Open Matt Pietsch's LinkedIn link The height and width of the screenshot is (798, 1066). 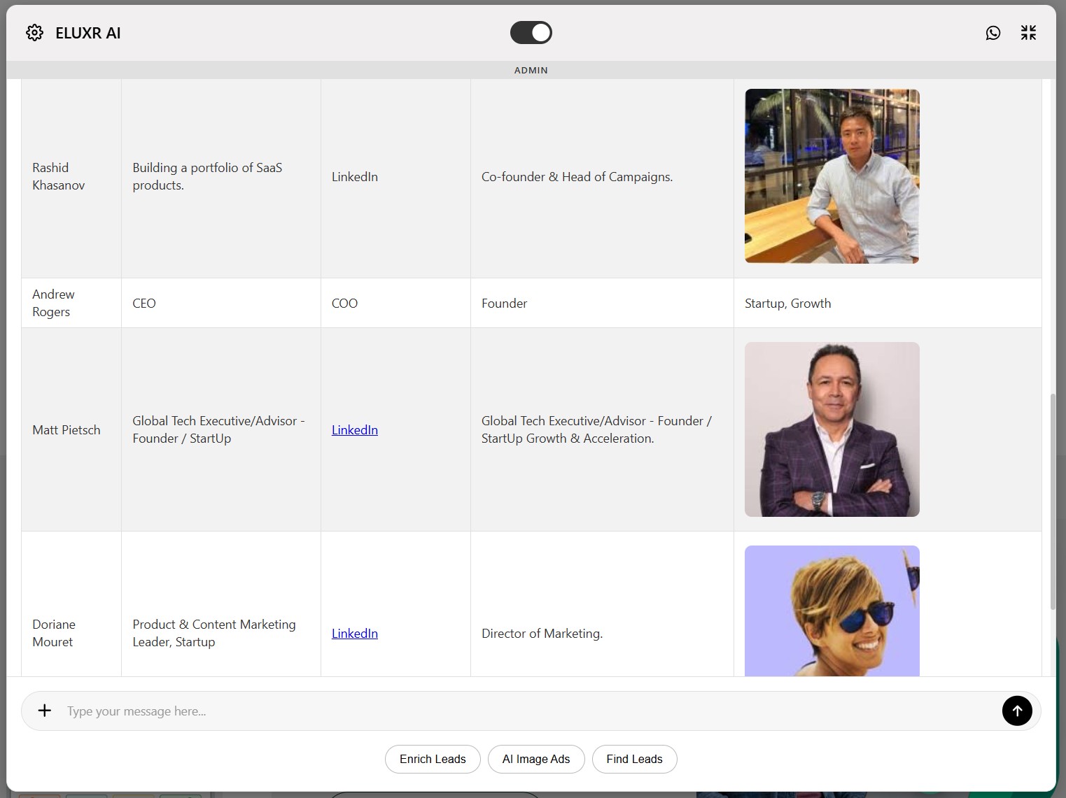354,430
